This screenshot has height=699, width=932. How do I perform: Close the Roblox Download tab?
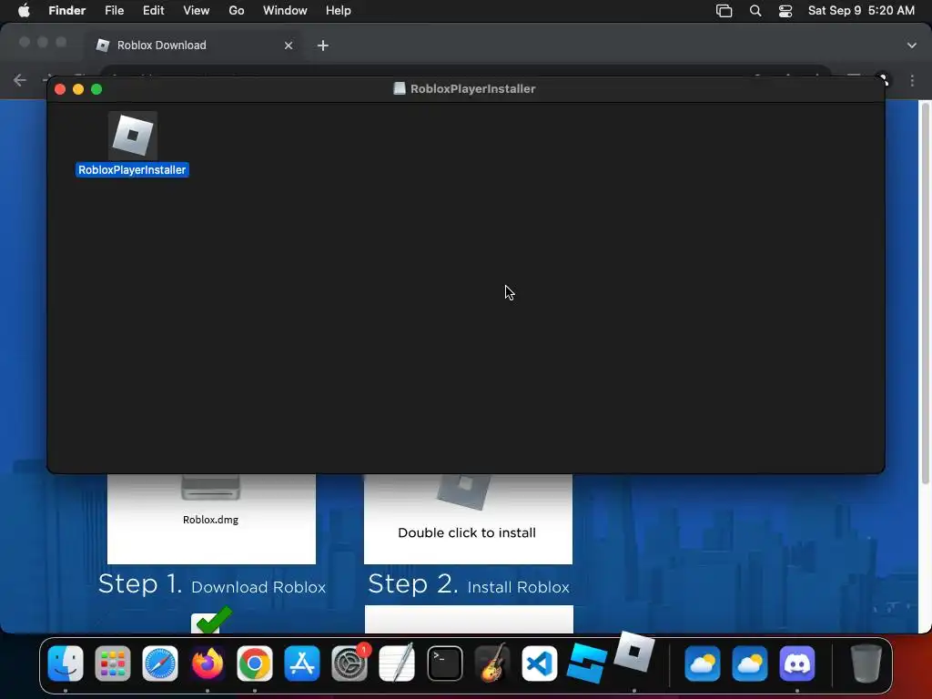pos(289,46)
